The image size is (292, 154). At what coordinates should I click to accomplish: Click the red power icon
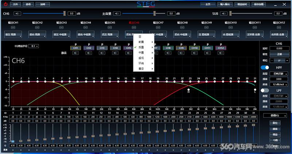5,4
